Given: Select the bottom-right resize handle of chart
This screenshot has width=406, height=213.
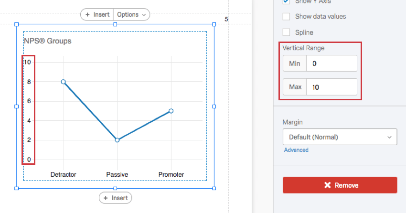Looking at the screenshot, I should pyautogui.click(x=214, y=189).
